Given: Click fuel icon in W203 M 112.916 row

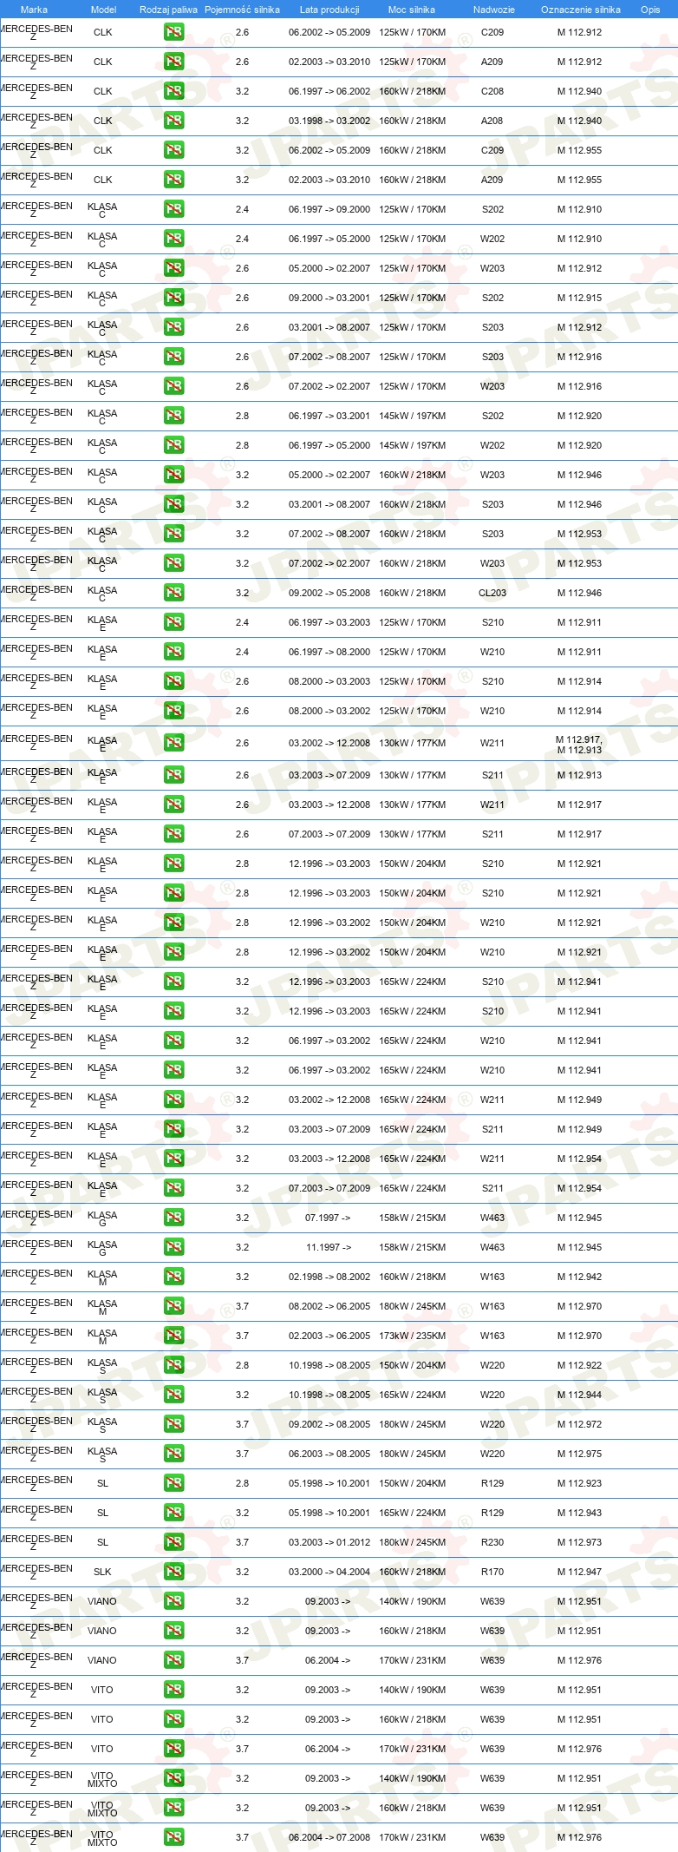Looking at the screenshot, I should pyautogui.click(x=173, y=386).
